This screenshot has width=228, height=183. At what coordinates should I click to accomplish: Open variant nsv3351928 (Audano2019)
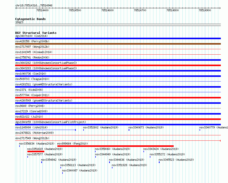(x=129, y=165)
